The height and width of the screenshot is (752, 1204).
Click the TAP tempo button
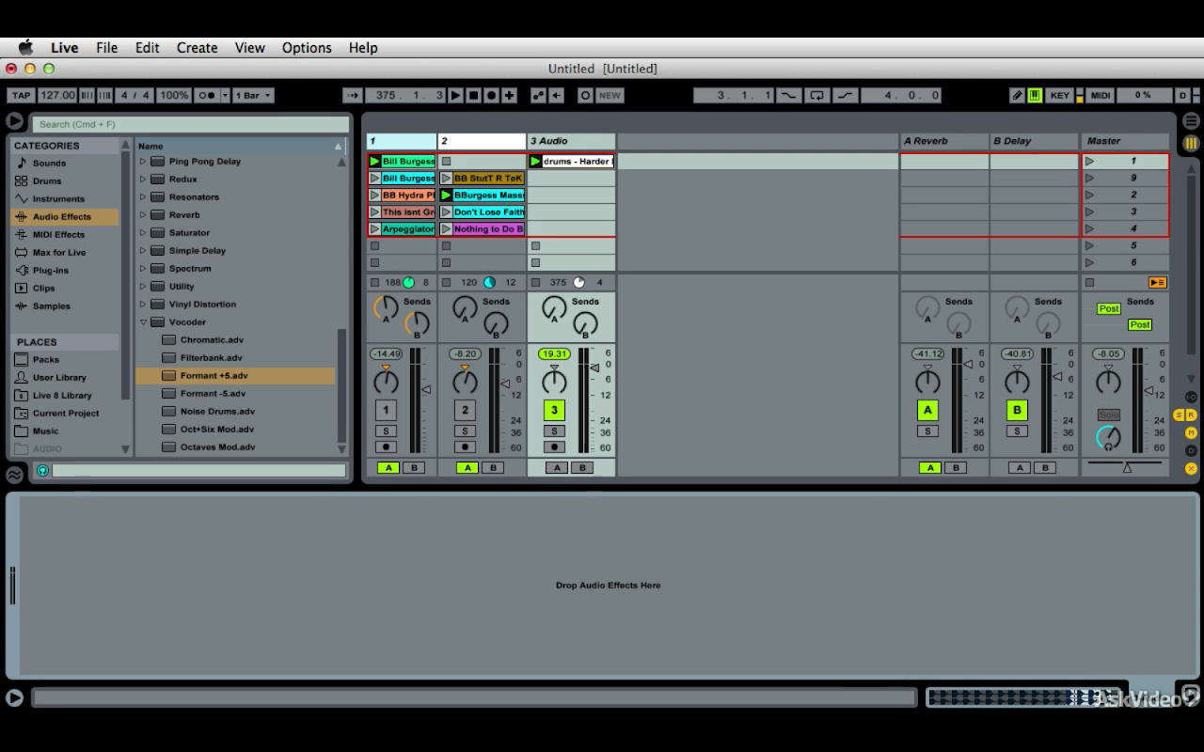click(x=21, y=95)
